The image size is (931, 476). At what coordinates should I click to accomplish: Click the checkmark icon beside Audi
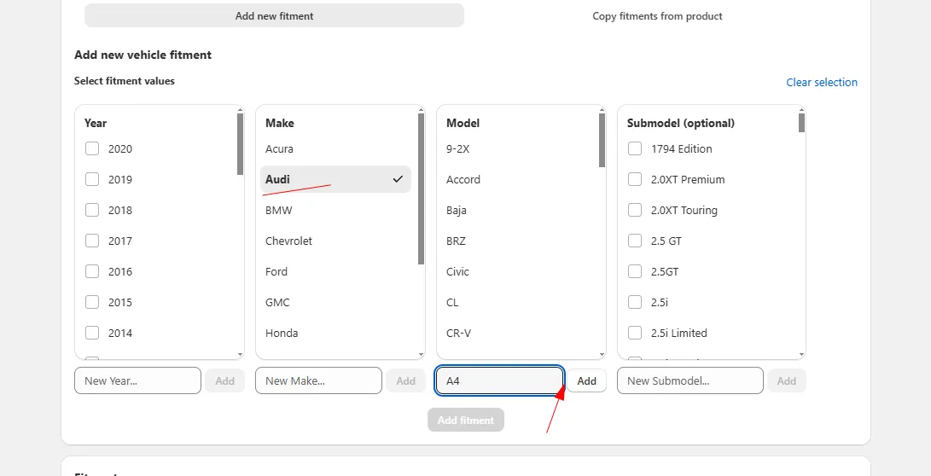398,180
